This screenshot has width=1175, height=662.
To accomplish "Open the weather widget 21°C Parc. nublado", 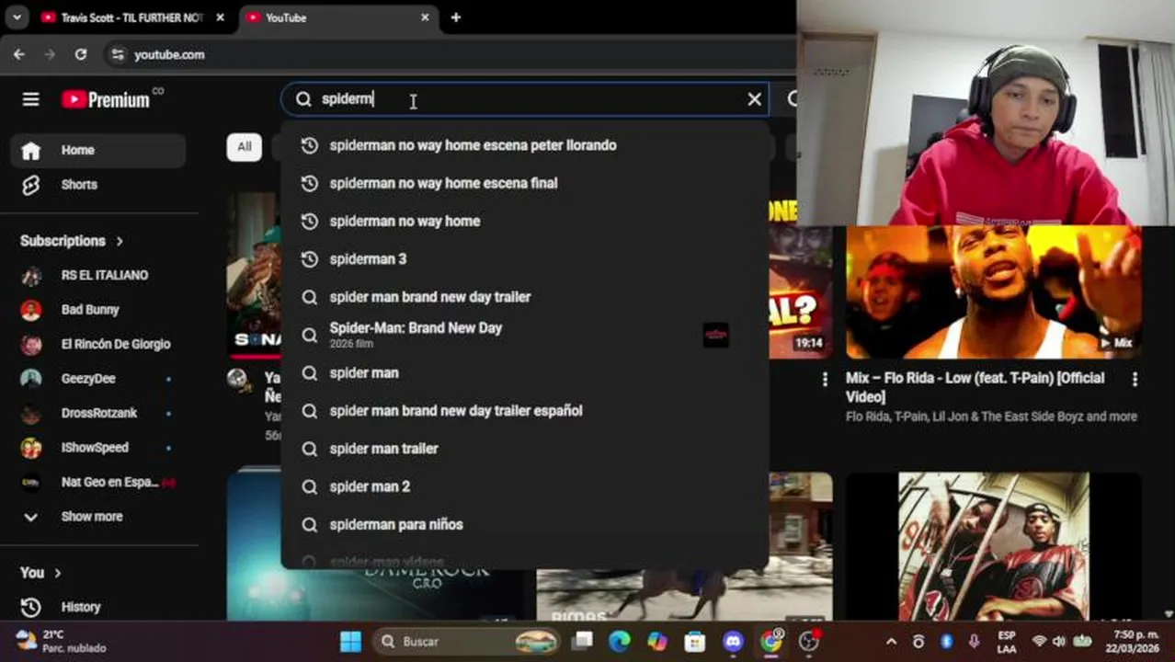I will (x=63, y=641).
